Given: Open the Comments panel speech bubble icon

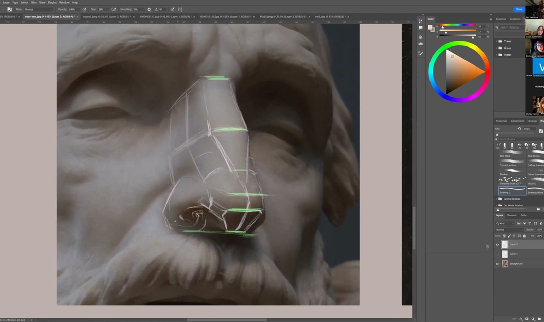Looking at the screenshot, I should click(x=421, y=28).
